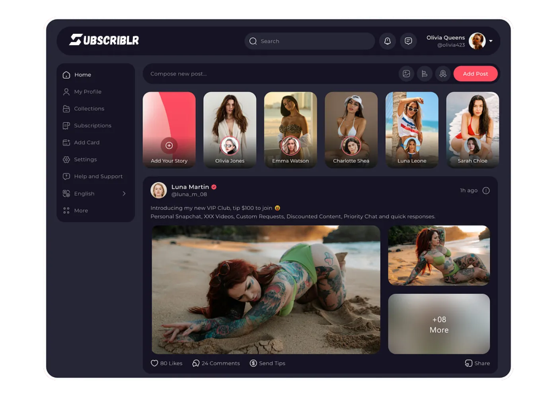Screen dimensions: 557x397
Task: Go to My Profile in sidebar
Action: click(88, 92)
